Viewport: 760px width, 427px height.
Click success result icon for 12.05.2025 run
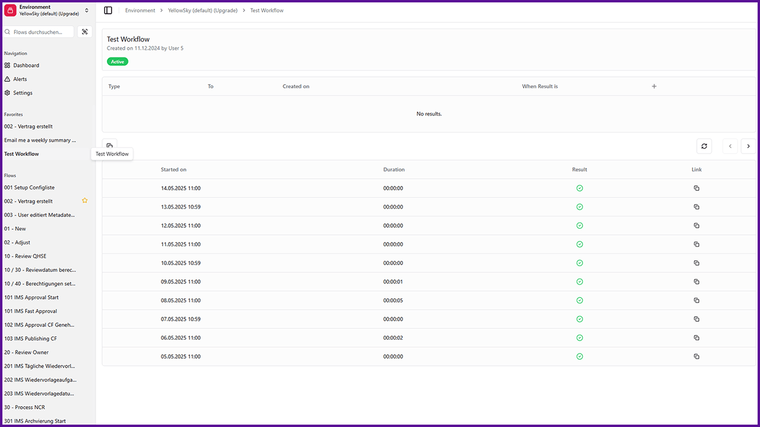(579, 225)
